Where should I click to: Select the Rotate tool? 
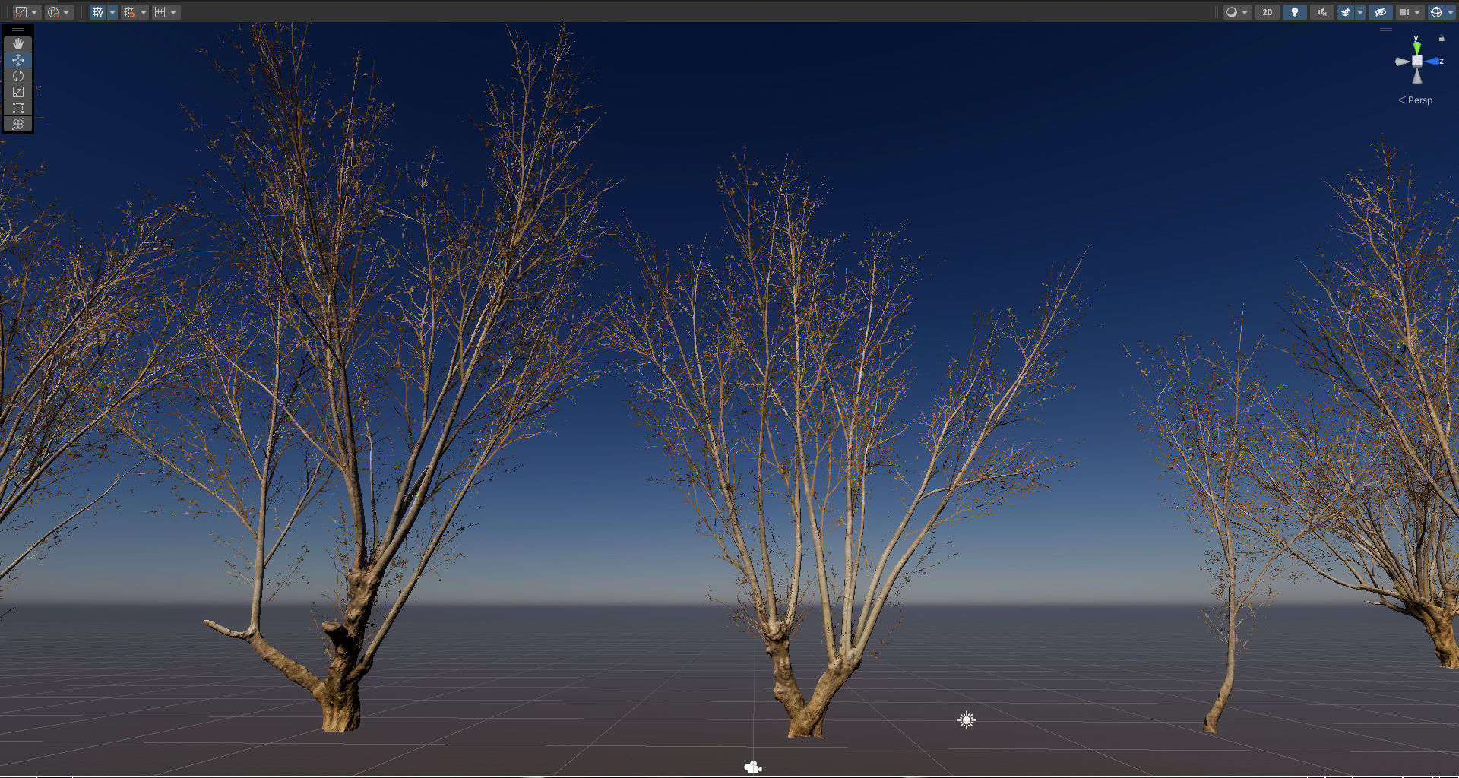coord(18,75)
